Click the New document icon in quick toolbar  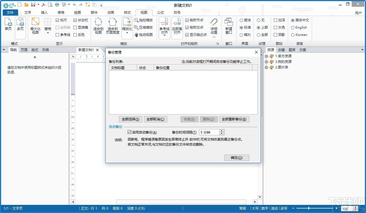(19, 4)
